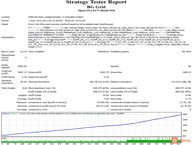
Task: Select relative drawdown '14.21% (186.78)'
Action: [x=181, y=82]
